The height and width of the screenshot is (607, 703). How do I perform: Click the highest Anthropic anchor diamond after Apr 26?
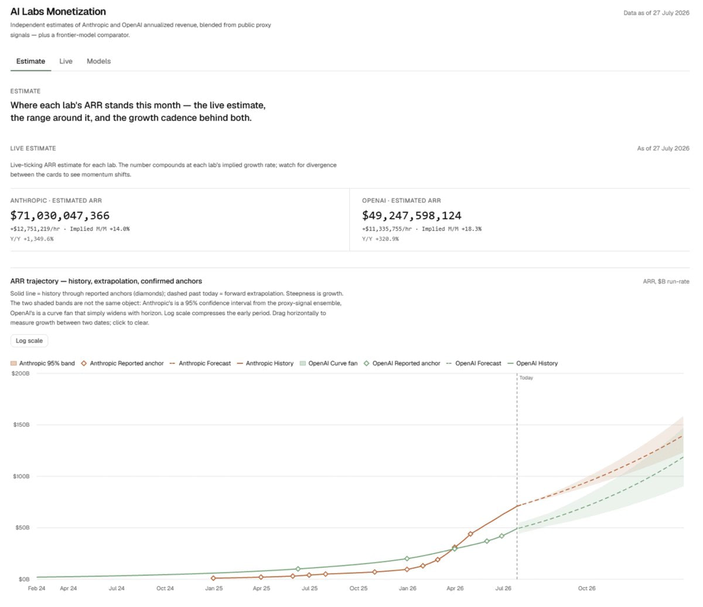(x=470, y=534)
